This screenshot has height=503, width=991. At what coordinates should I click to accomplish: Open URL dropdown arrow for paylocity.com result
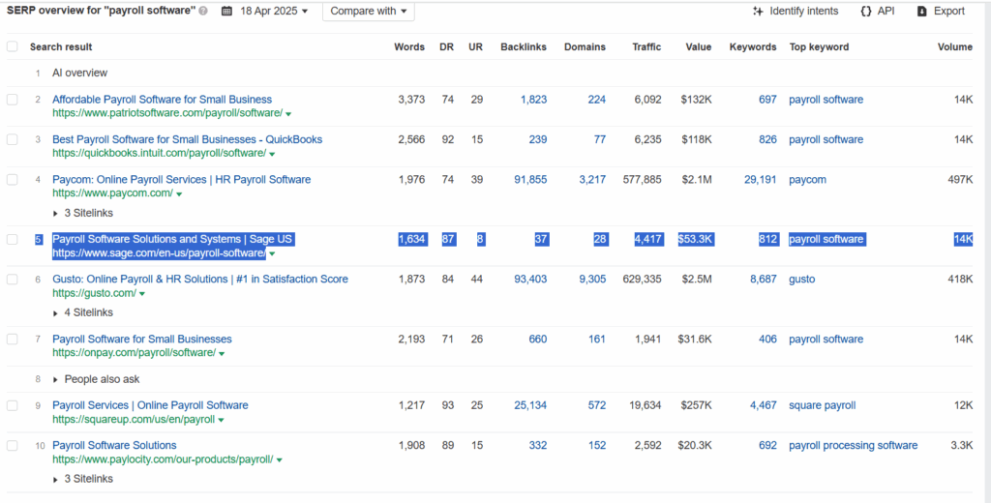point(279,460)
